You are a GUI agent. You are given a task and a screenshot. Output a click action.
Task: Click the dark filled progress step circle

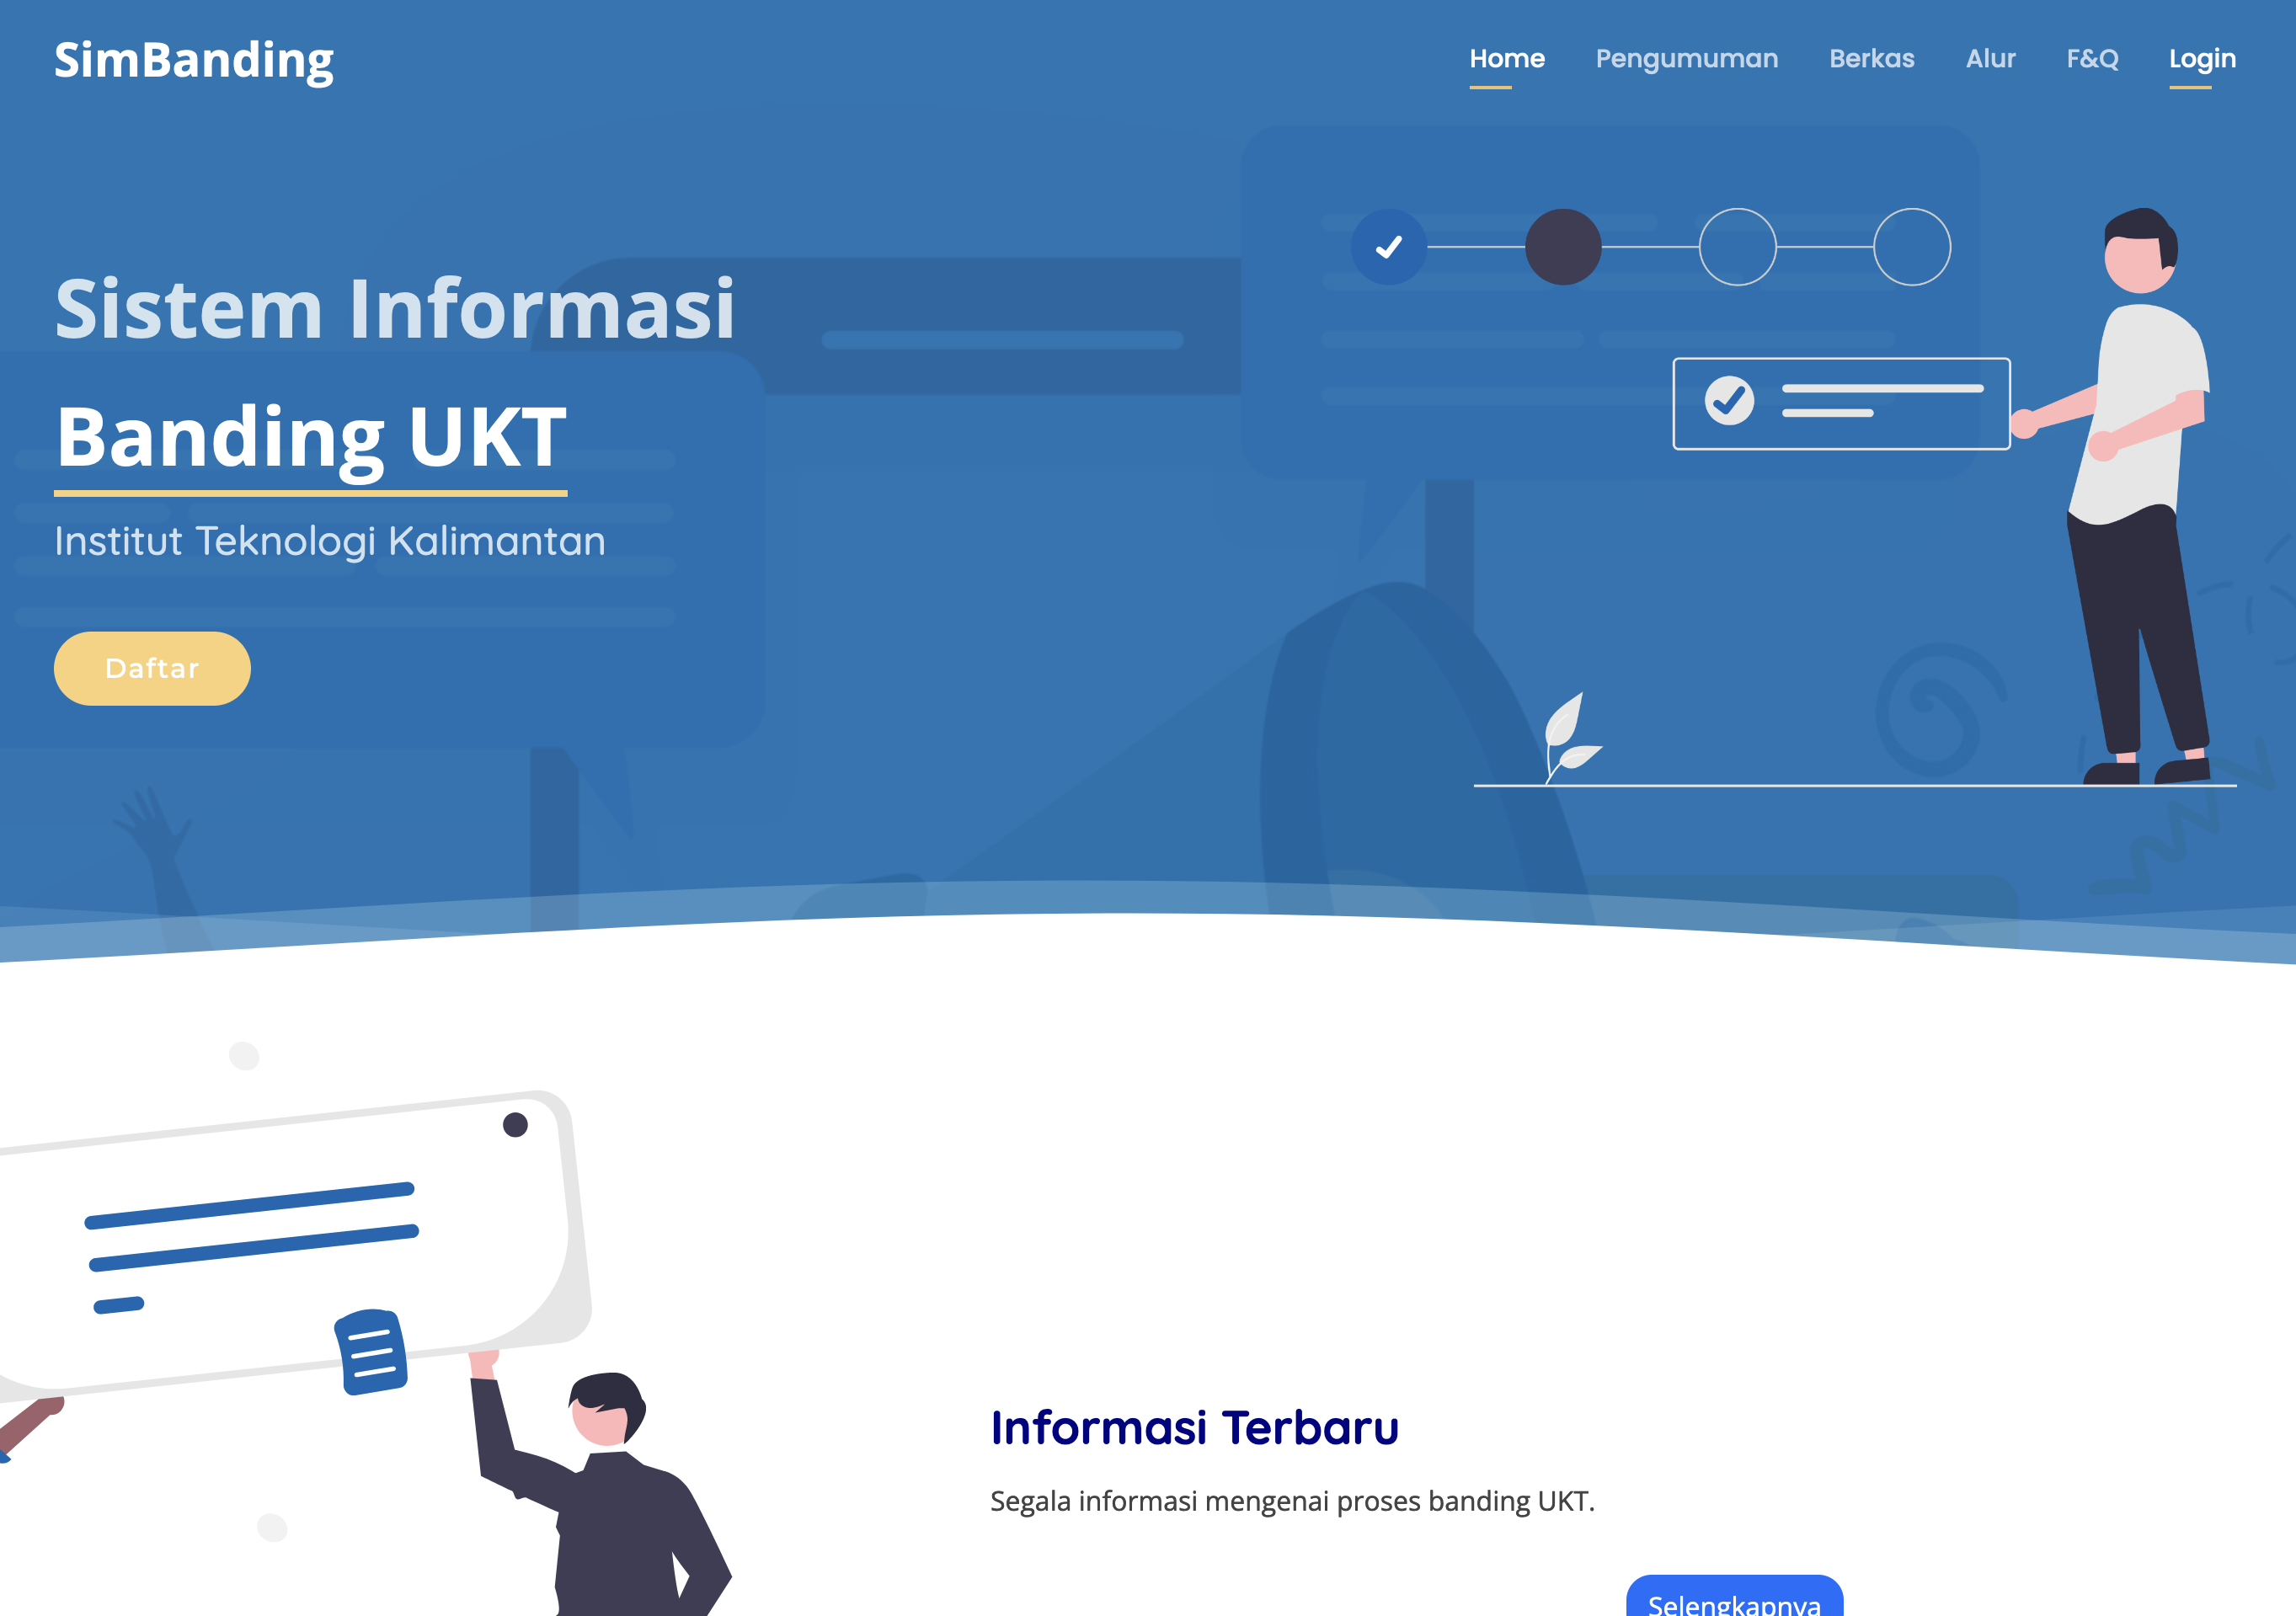[x=1562, y=247]
